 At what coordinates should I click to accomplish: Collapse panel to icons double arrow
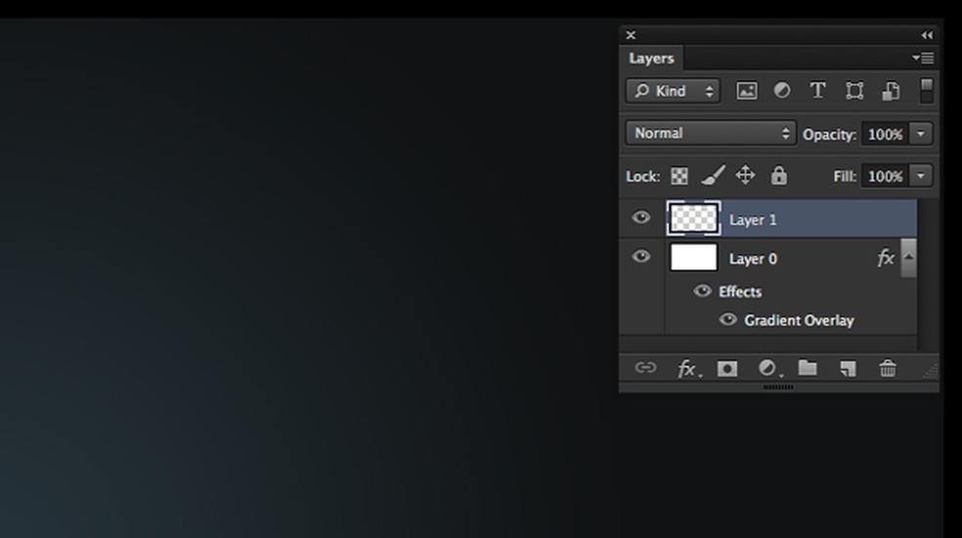(x=927, y=35)
